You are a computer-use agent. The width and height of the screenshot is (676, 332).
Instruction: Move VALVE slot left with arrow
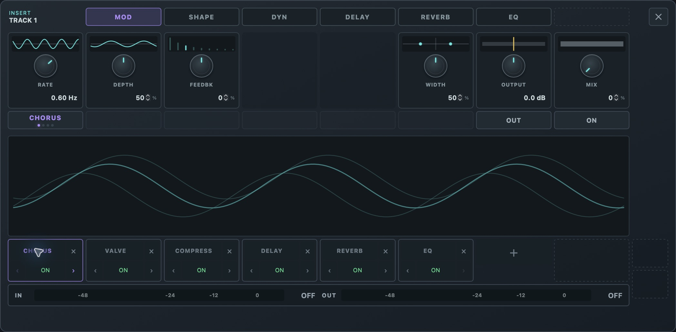pyautogui.click(x=95, y=271)
